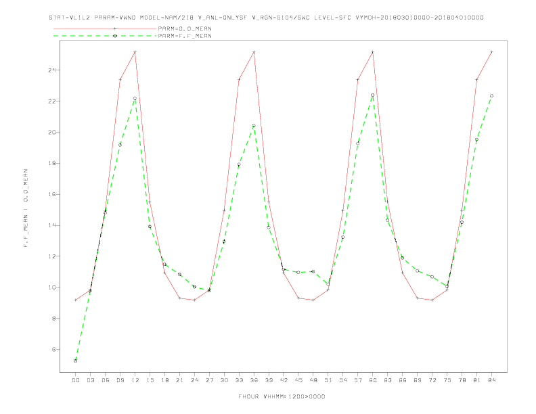Click the red plus marker at hour 21
The image size is (536, 414).
(179, 298)
